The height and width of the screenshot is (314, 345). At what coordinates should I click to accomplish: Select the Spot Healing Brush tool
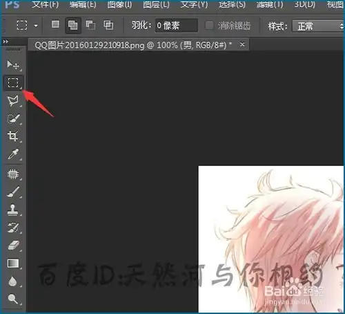(x=13, y=174)
